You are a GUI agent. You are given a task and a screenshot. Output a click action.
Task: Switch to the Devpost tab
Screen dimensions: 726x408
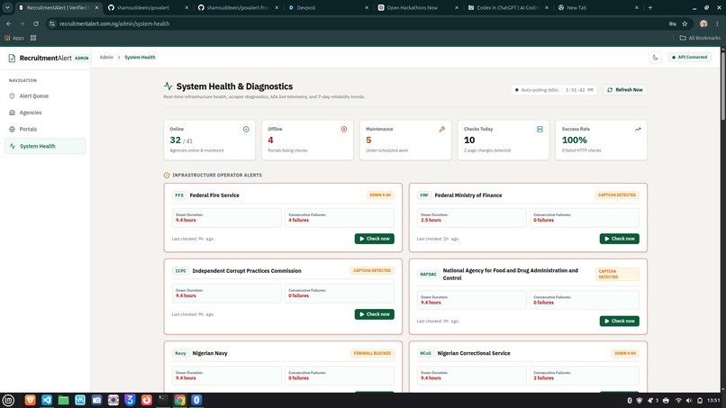pos(327,7)
